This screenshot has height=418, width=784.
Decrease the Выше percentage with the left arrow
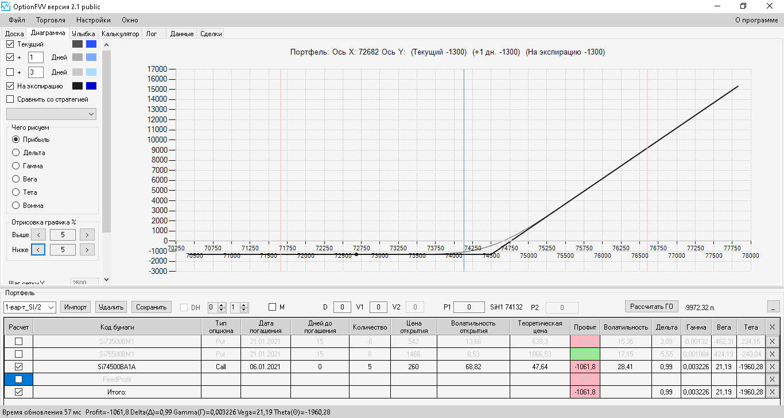38,235
